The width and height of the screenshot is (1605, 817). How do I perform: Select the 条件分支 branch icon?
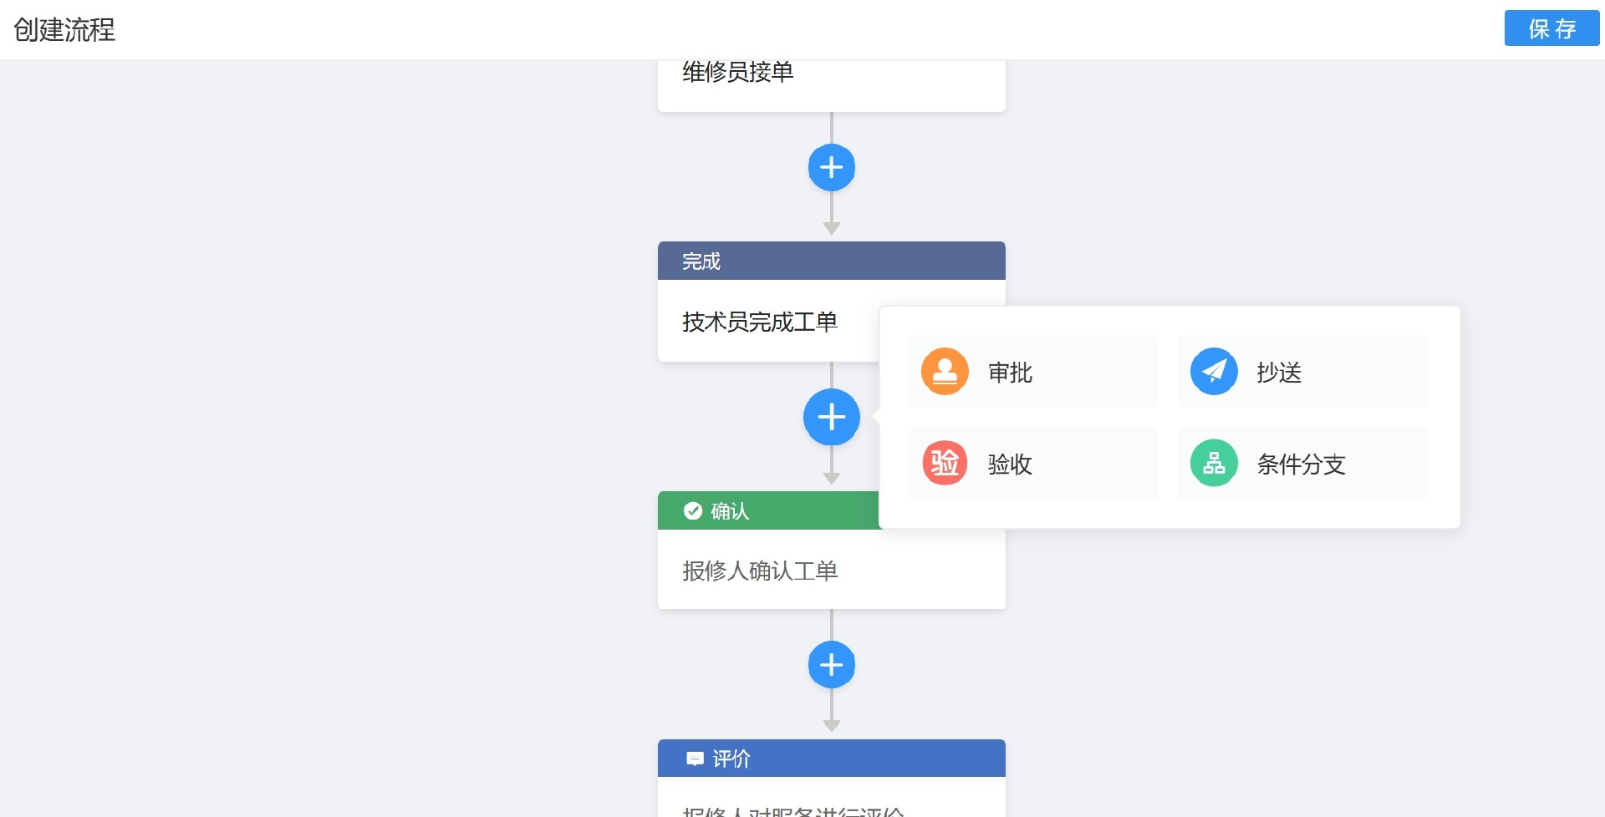[x=1213, y=463]
